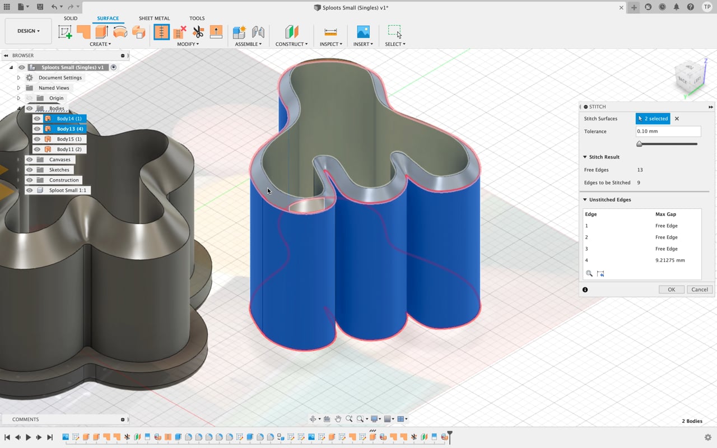Select the Trim scissors tool
This screenshot has height=448, width=717.
click(198, 32)
